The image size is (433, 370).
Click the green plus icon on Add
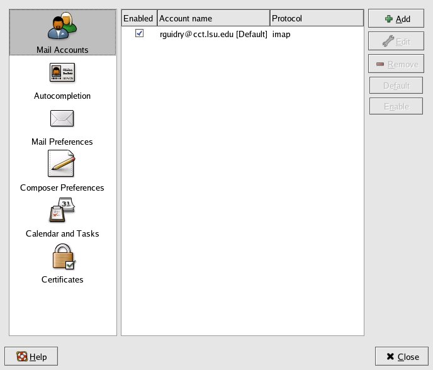389,19
